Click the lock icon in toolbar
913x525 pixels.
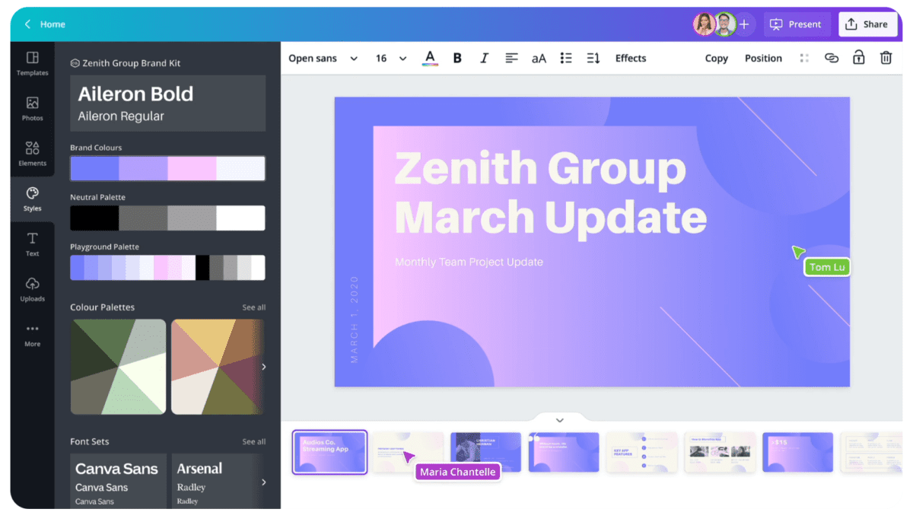858,58
